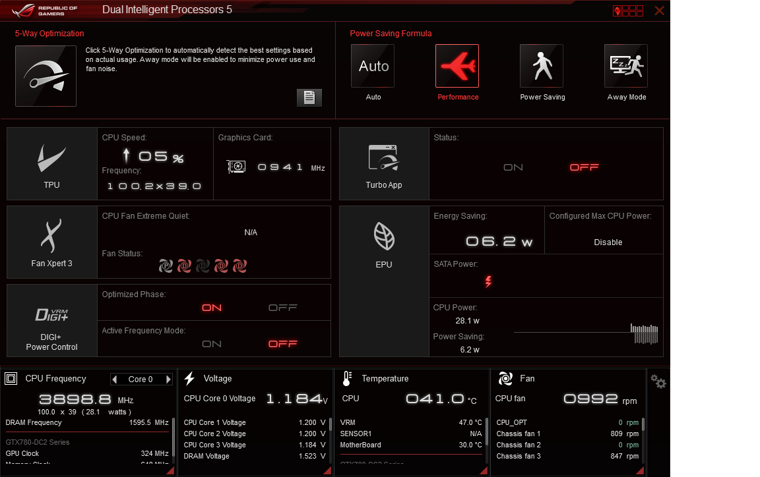Click the first gray fan status icon
Viewport: 760px width, 477px height.
[166, 266]
